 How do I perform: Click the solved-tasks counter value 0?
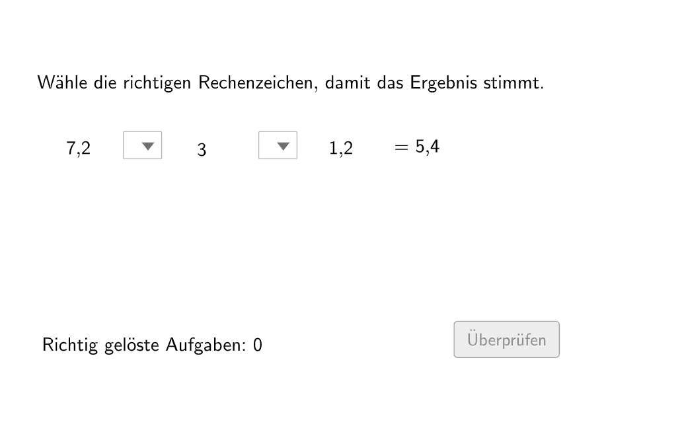[x=258, y=345]
